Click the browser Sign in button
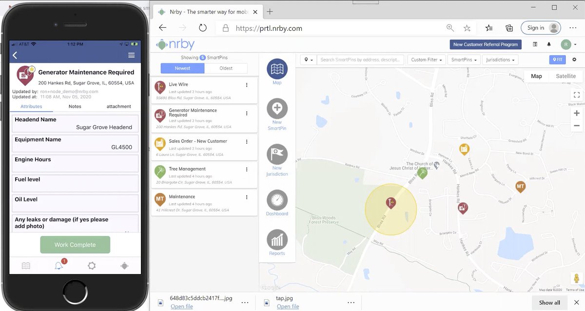 541,28
